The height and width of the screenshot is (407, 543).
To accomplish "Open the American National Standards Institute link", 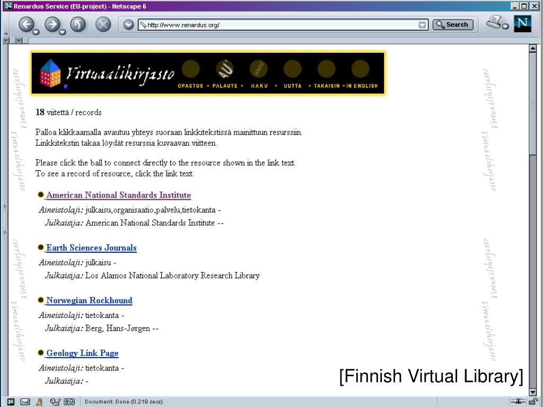I will (118, 195).
